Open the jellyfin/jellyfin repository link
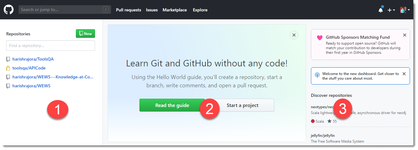This screenshot has width=418, height=150. click(x=323, y=136)
